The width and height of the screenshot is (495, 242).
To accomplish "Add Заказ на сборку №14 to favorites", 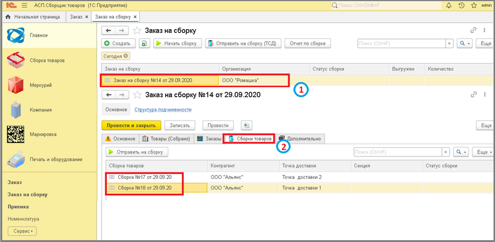I will (137, 95).
